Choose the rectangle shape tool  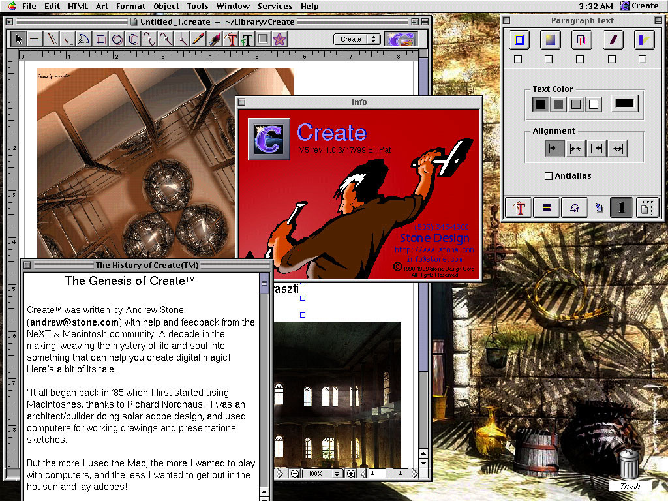coord(100,39)
